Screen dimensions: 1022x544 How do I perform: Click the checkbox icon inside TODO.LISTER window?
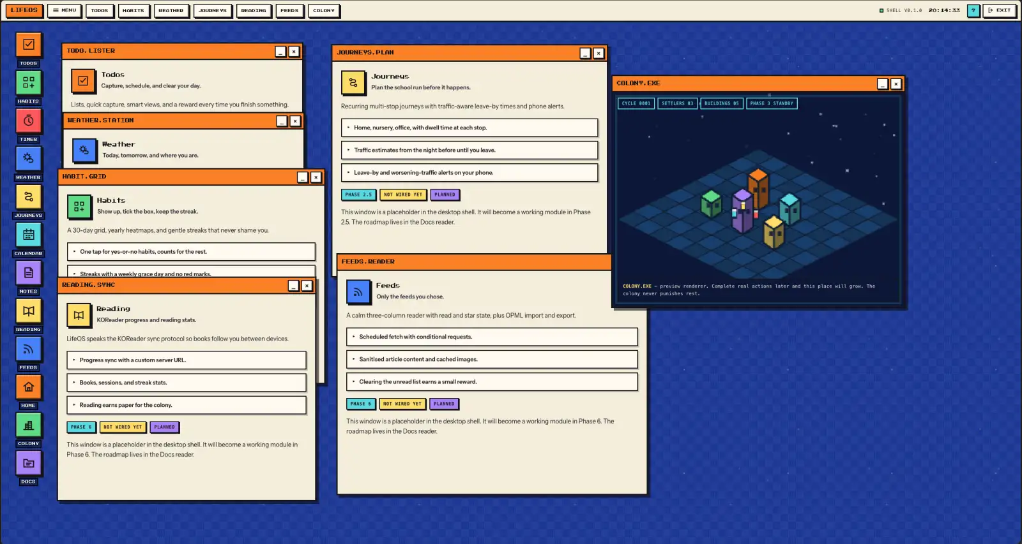[83, 80]
